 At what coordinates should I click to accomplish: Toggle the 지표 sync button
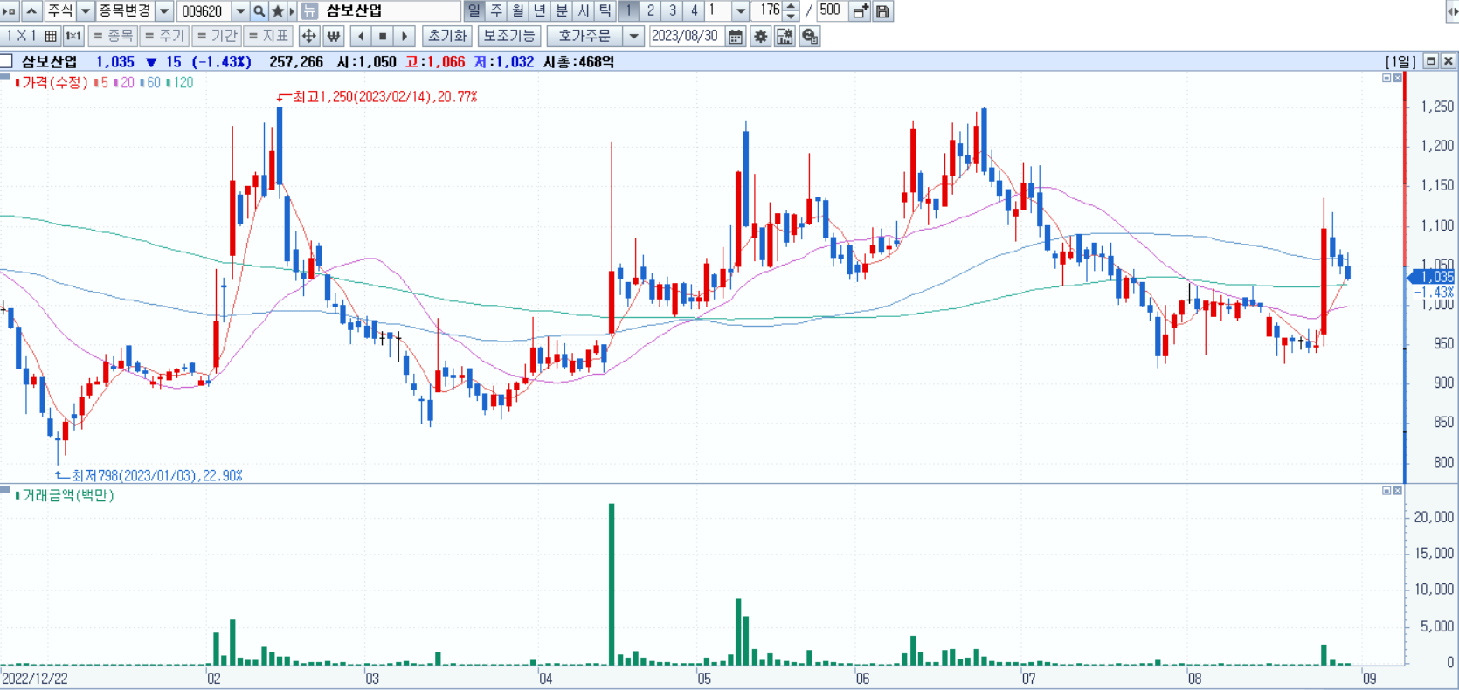[x=268, y=36]
